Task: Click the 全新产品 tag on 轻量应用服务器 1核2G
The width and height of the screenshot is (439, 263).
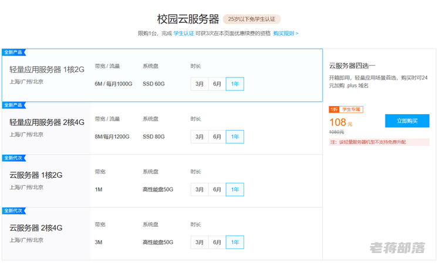Action: [x=13, y=52]
